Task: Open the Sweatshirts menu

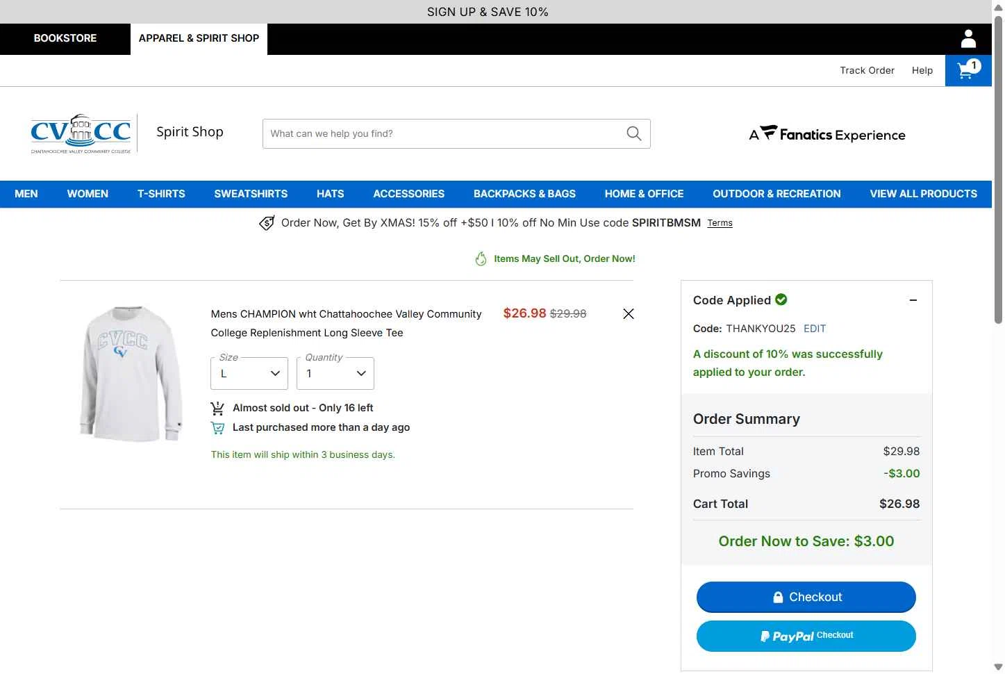Action: click(x=251, y=194)
